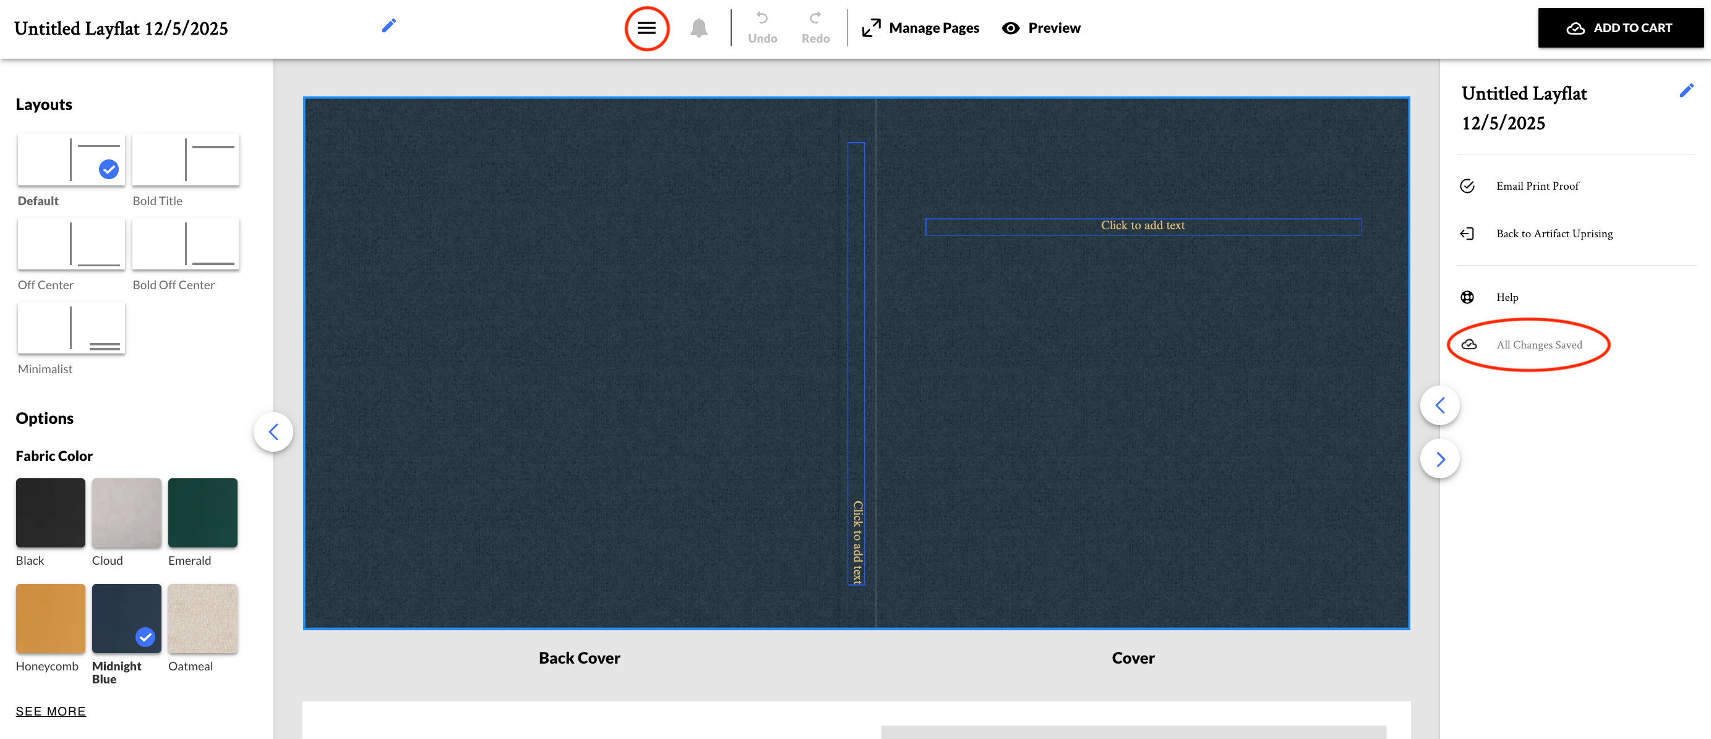1711x739 pixels.
Task: Open the Help menu entry
Action: 1506,297
